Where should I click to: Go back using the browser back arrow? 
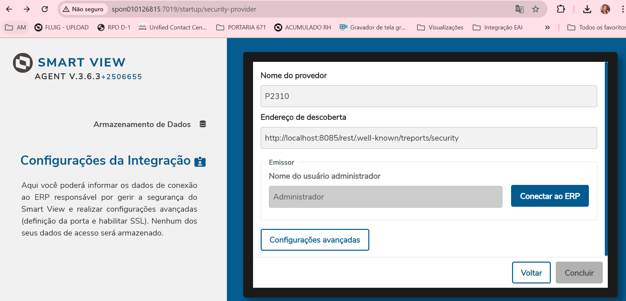[9, 9]
